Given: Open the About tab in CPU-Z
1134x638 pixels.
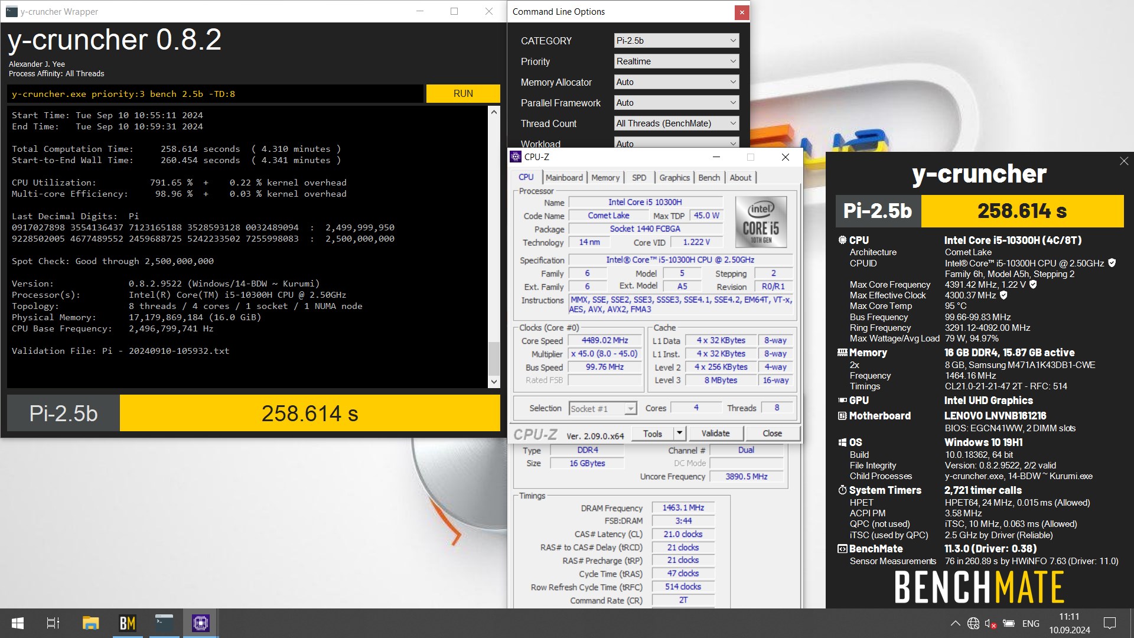Looking at the screenshot, I should tap(741, 178).
